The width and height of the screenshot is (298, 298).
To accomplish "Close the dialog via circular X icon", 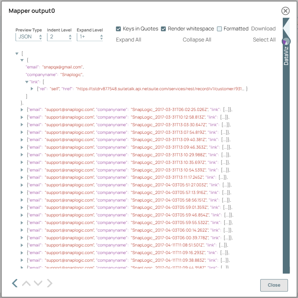I will coord(285,11).
